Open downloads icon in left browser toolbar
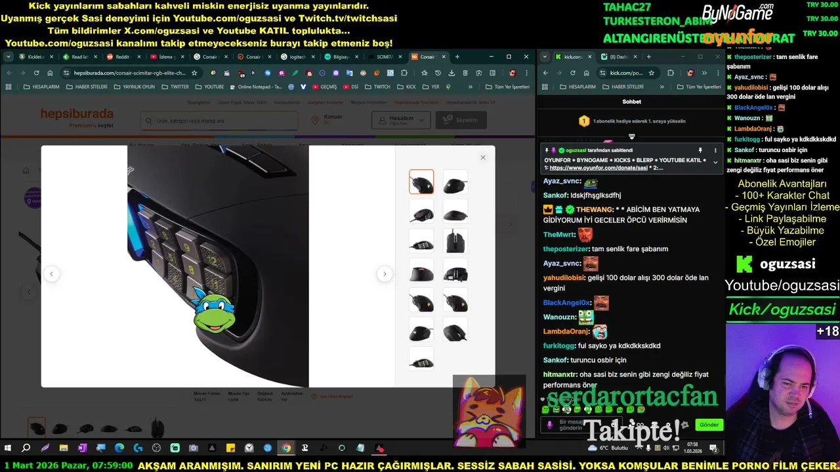Image resolution: width=840 pixels, height=472 pixels. pyautogui.click(x=451, y=73)
